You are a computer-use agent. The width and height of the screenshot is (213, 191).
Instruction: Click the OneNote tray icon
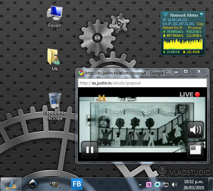click(149, 185)
